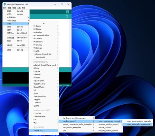Viewport: 155px width, 136px height.
Task: Open Wire library examples
Action: (44, 123)
